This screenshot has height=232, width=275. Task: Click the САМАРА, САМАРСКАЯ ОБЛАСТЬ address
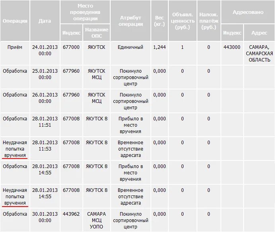click(x=259, y=53)
